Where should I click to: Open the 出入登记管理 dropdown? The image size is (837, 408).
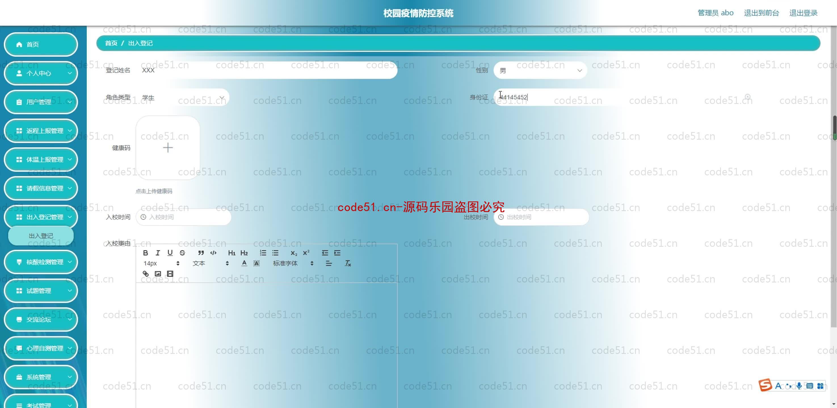41,216
